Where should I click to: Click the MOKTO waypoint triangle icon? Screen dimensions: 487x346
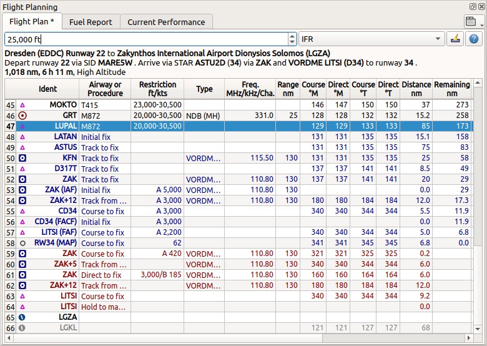coord(22,105)
